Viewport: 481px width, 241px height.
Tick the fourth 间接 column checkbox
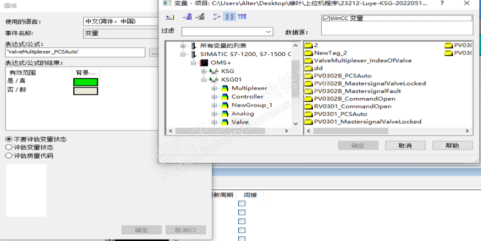(x=242, y=230)
